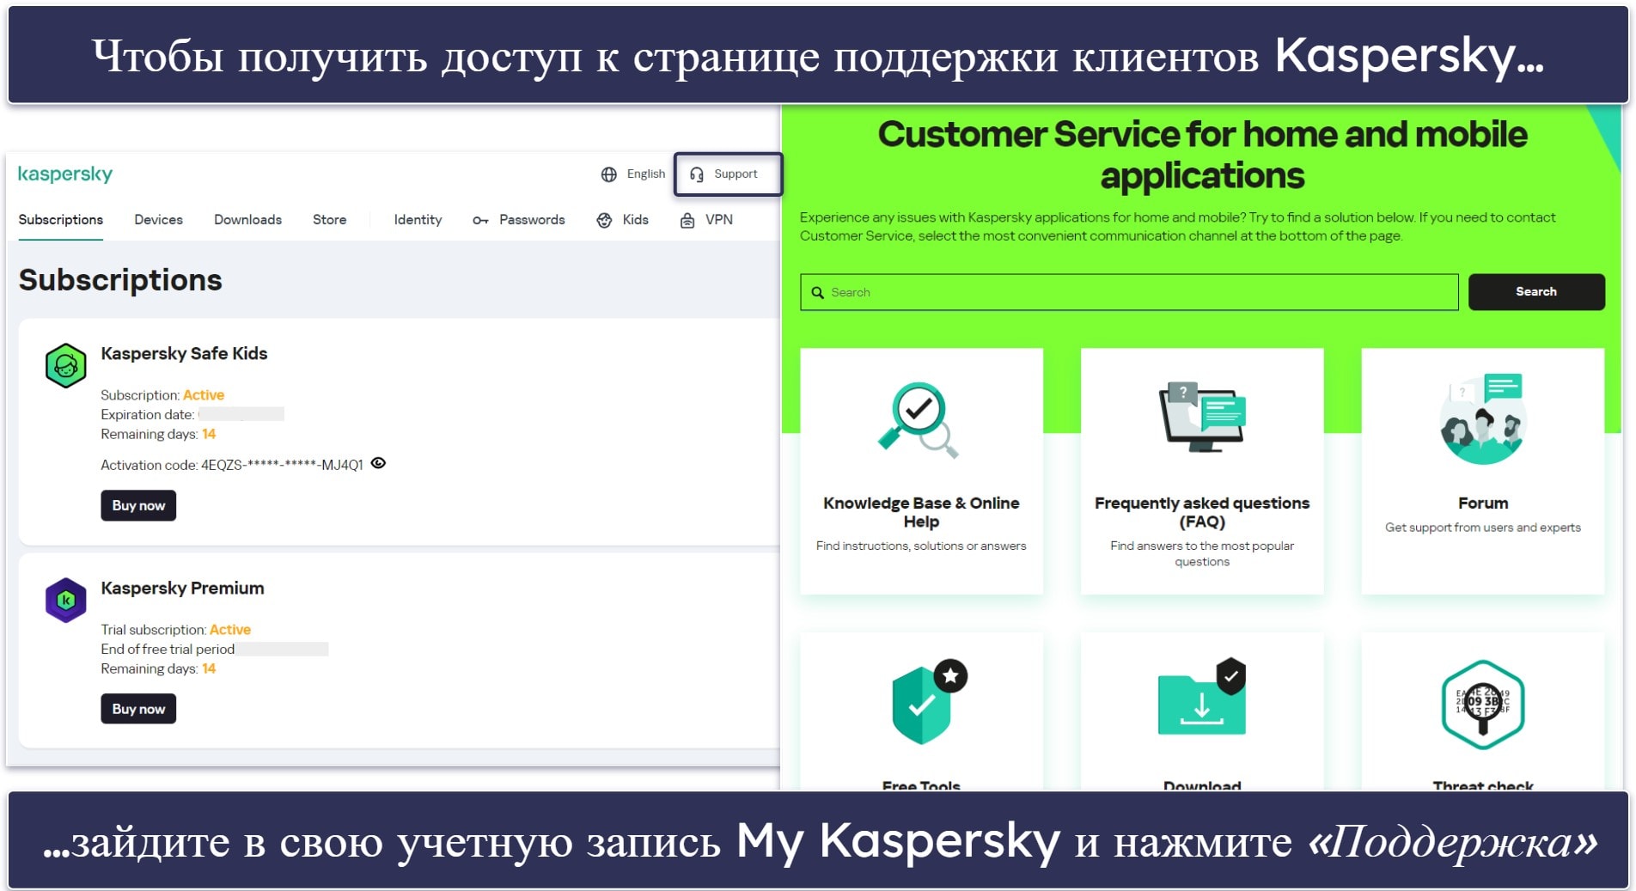Image resolution: width=1636 pixels, height=891 pixels.
Task: Click 'Get support from users and experts'
Action: [x=1482, y=528]
